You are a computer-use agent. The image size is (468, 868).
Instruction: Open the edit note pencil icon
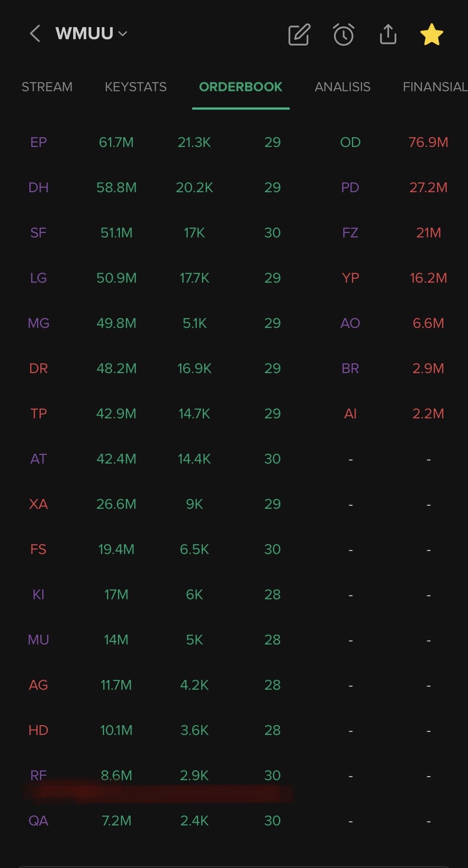tap(299, 34)
